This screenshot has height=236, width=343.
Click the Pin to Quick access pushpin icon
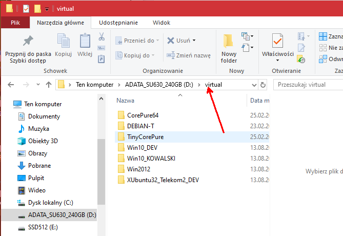28,41
